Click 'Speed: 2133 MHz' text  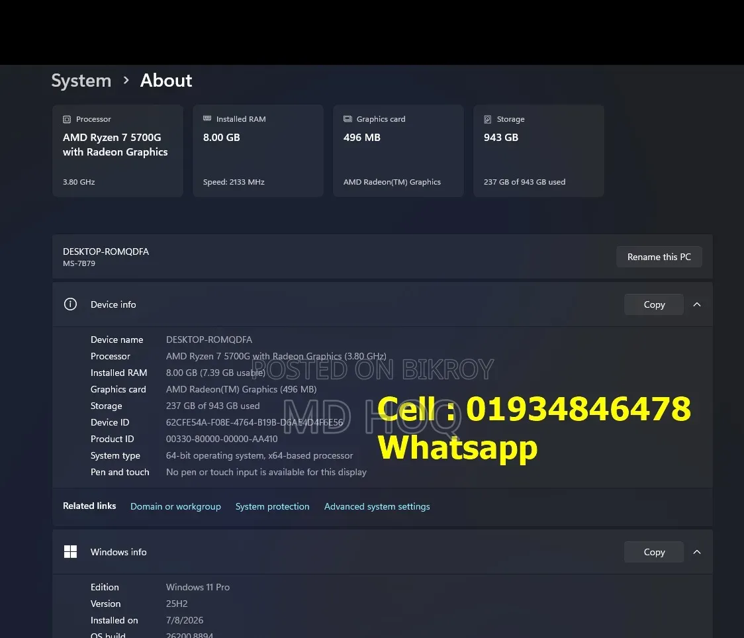(x=234, y=182)
